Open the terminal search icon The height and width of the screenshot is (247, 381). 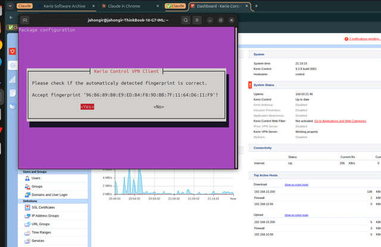coord(186,20)
